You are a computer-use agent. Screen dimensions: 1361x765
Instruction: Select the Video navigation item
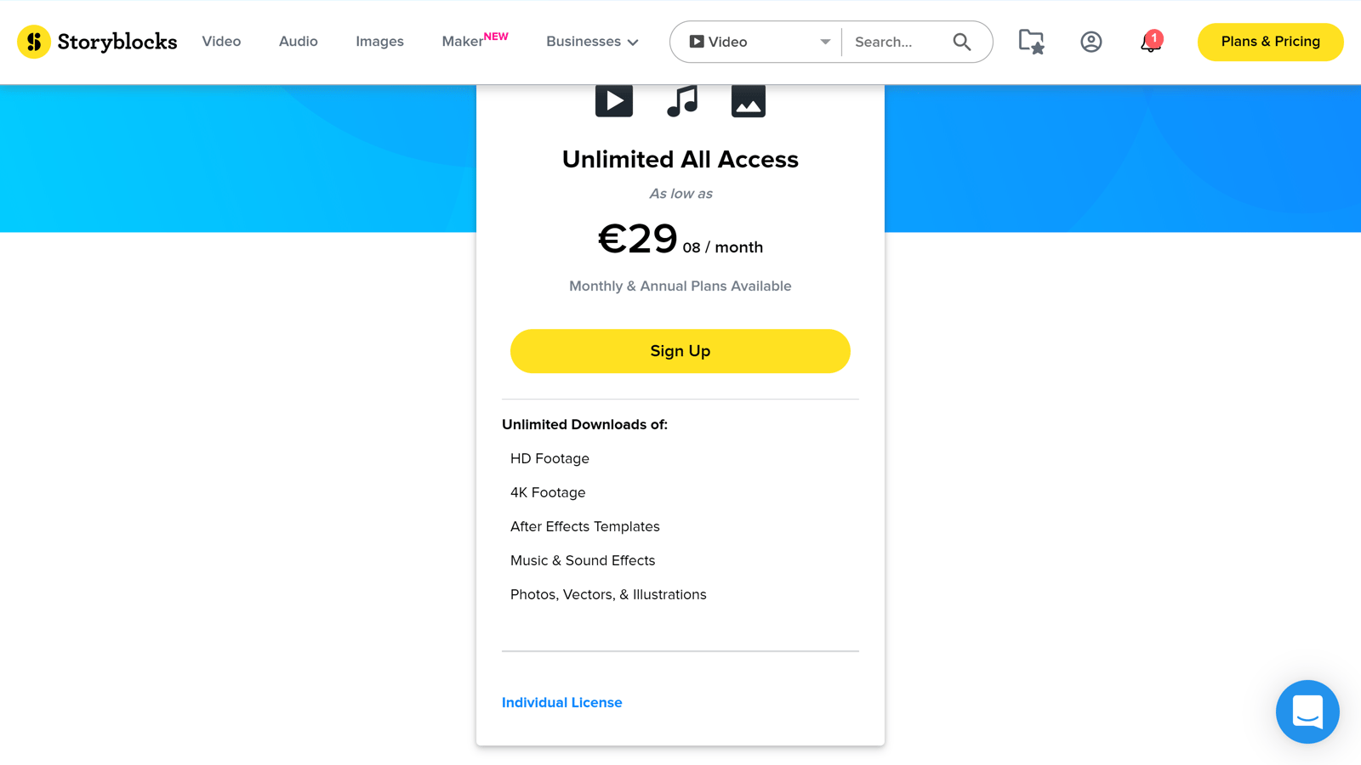tap(221, 41)
